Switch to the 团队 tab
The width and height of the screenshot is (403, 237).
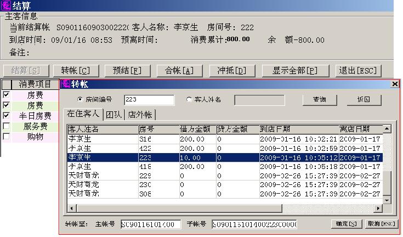114,115
